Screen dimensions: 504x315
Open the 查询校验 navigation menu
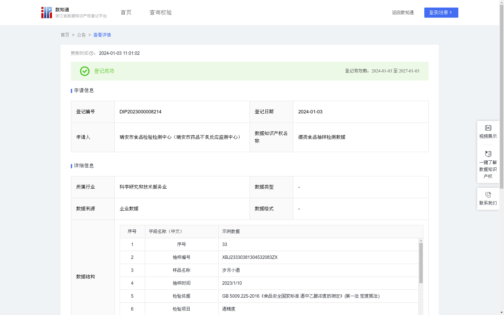tap(161, 13)
